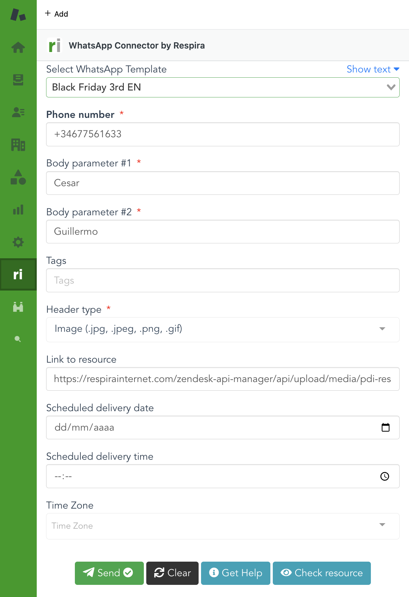This screenshot has height=597, width=409.
Task: Click the Check resource button
Action: pos(321,573)
